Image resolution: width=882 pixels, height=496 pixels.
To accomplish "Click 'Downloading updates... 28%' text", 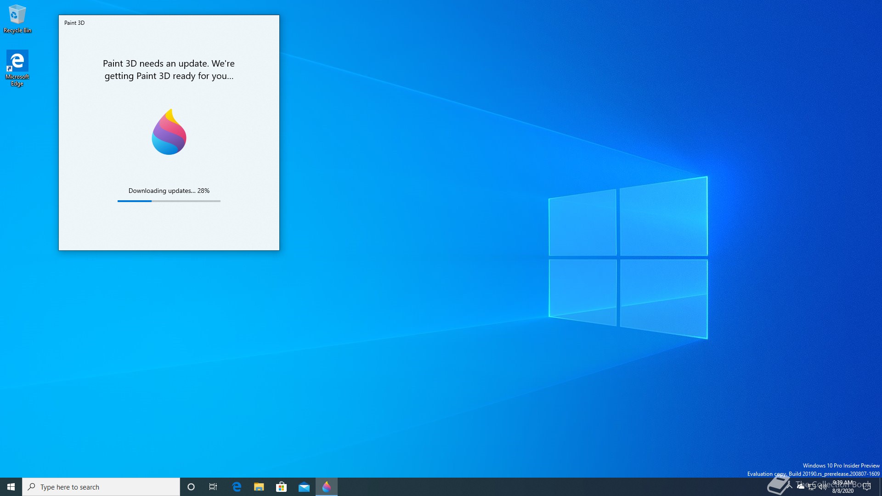I will coord(169,191).
